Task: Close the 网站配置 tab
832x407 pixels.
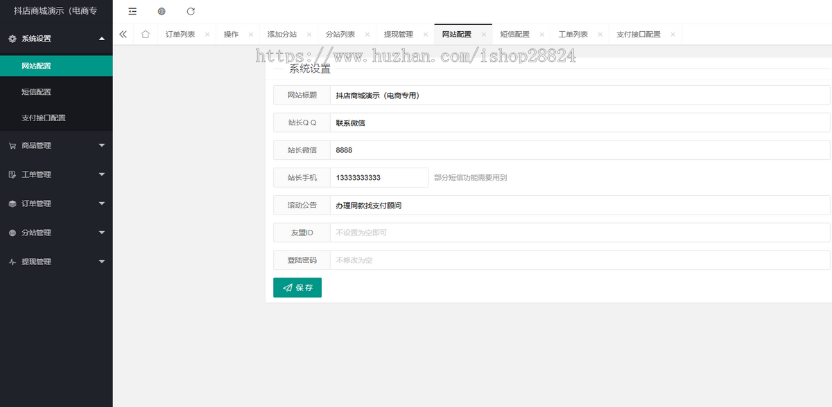Action: click(484, 35)
